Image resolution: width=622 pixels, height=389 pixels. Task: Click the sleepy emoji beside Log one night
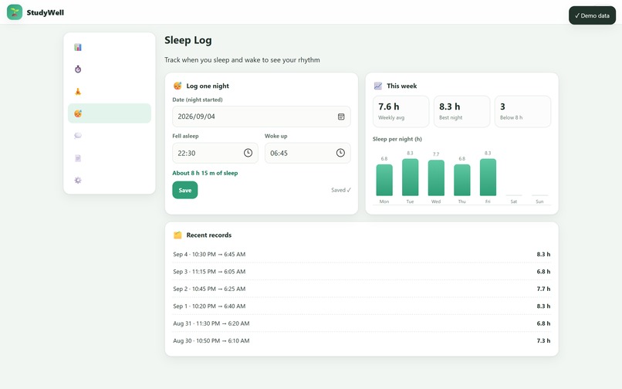177,86
